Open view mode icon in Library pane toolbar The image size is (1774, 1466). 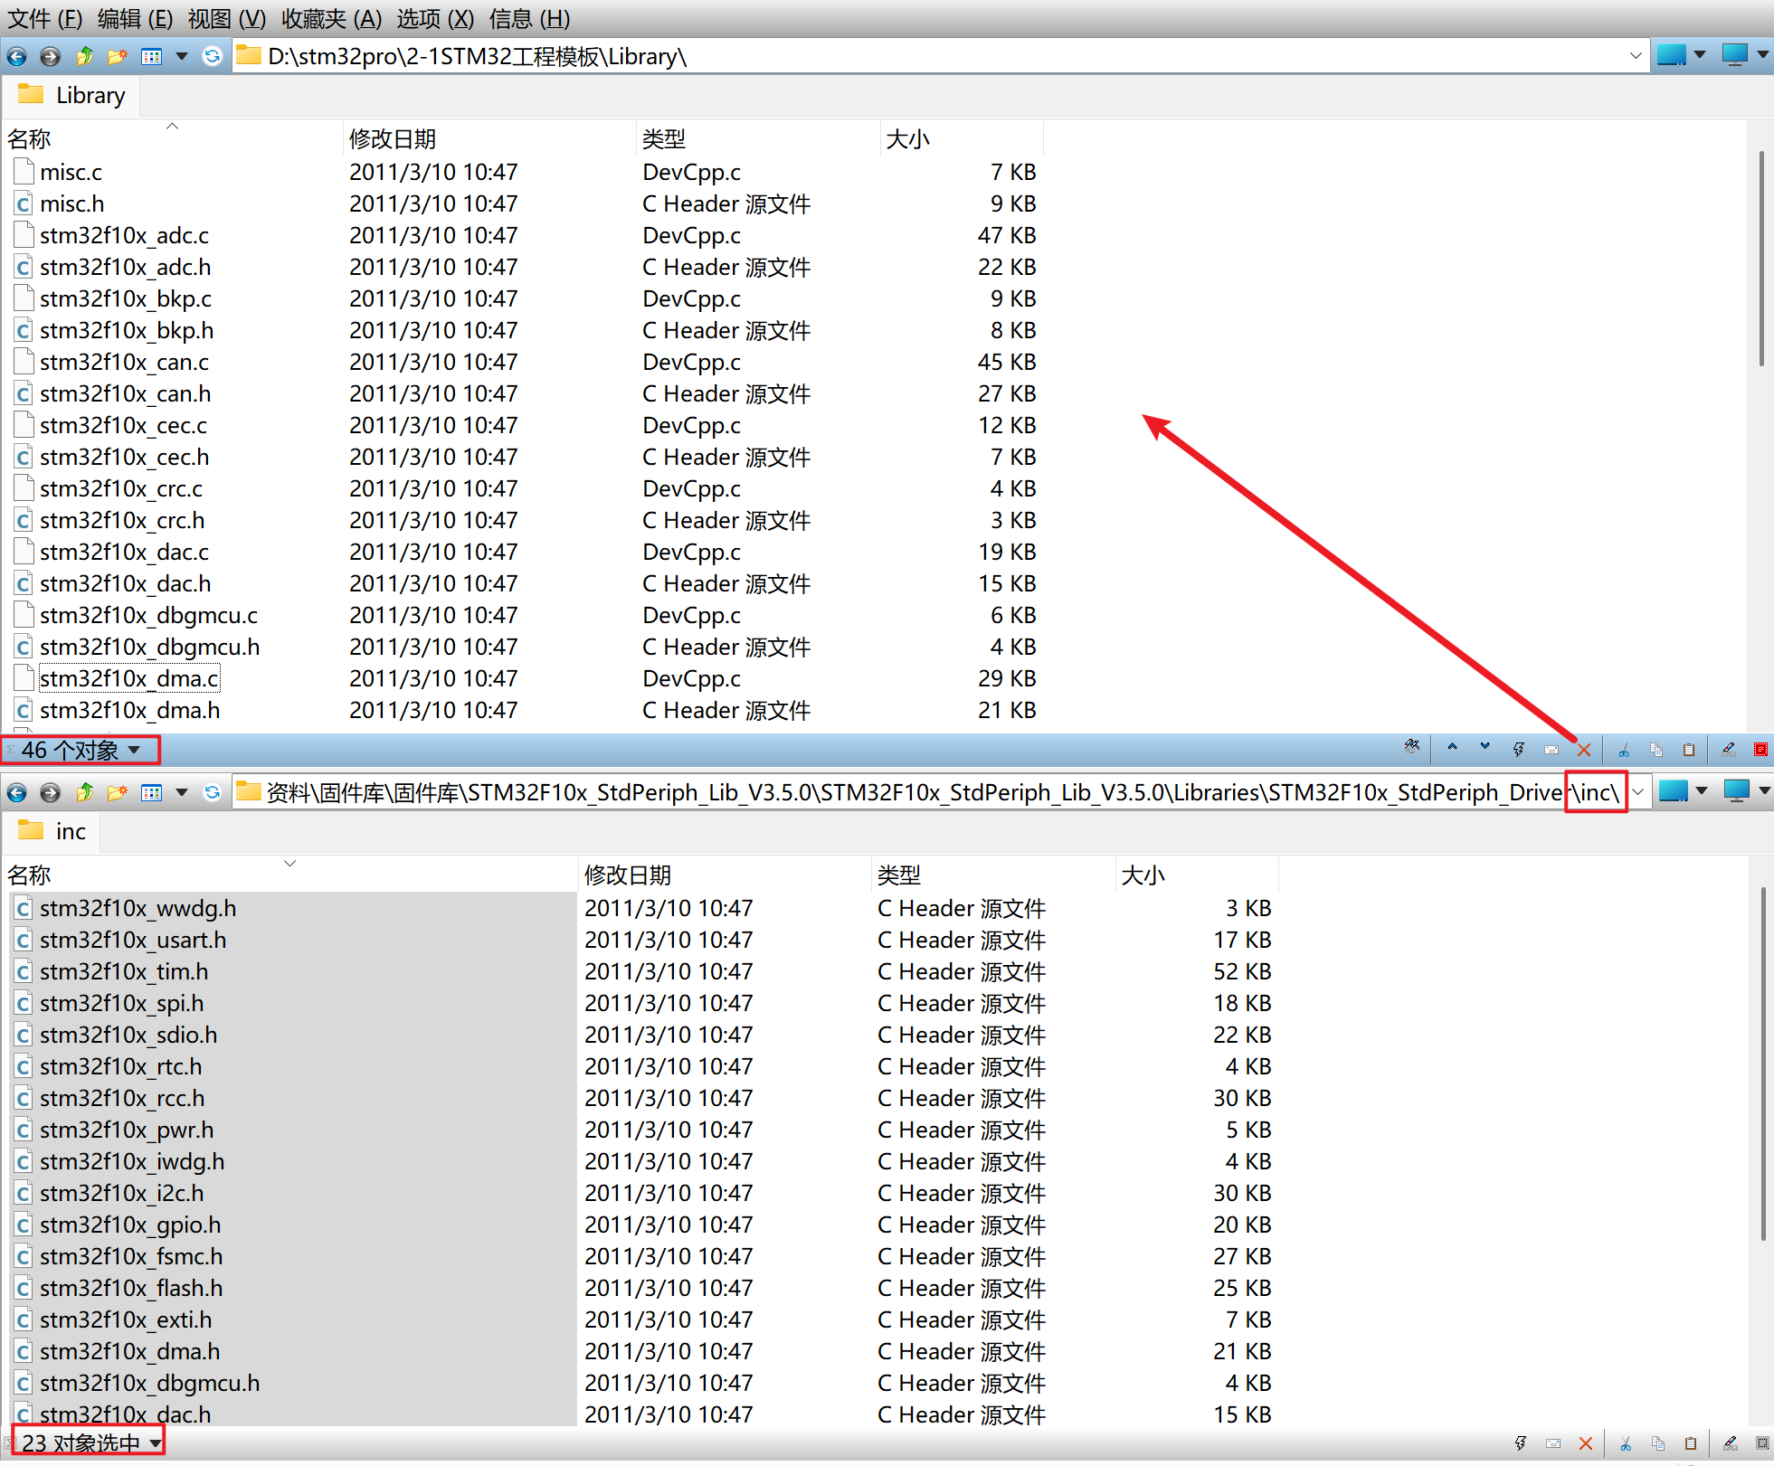click(x=152, y=56)
